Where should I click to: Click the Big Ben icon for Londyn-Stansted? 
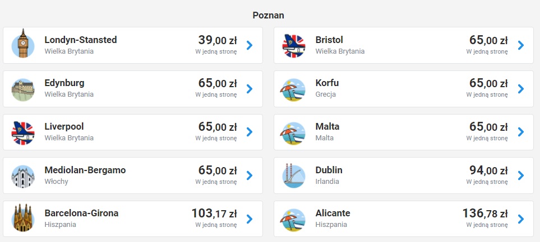pos(23,45)
